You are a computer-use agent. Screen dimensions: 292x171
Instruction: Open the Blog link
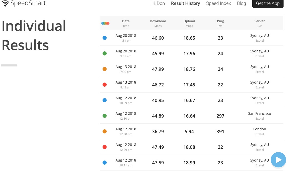point(241,3)
